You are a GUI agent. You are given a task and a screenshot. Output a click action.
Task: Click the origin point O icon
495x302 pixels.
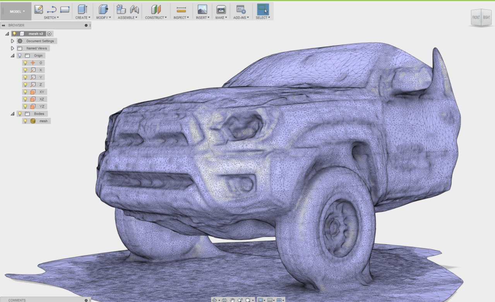(x=33, y=63)
